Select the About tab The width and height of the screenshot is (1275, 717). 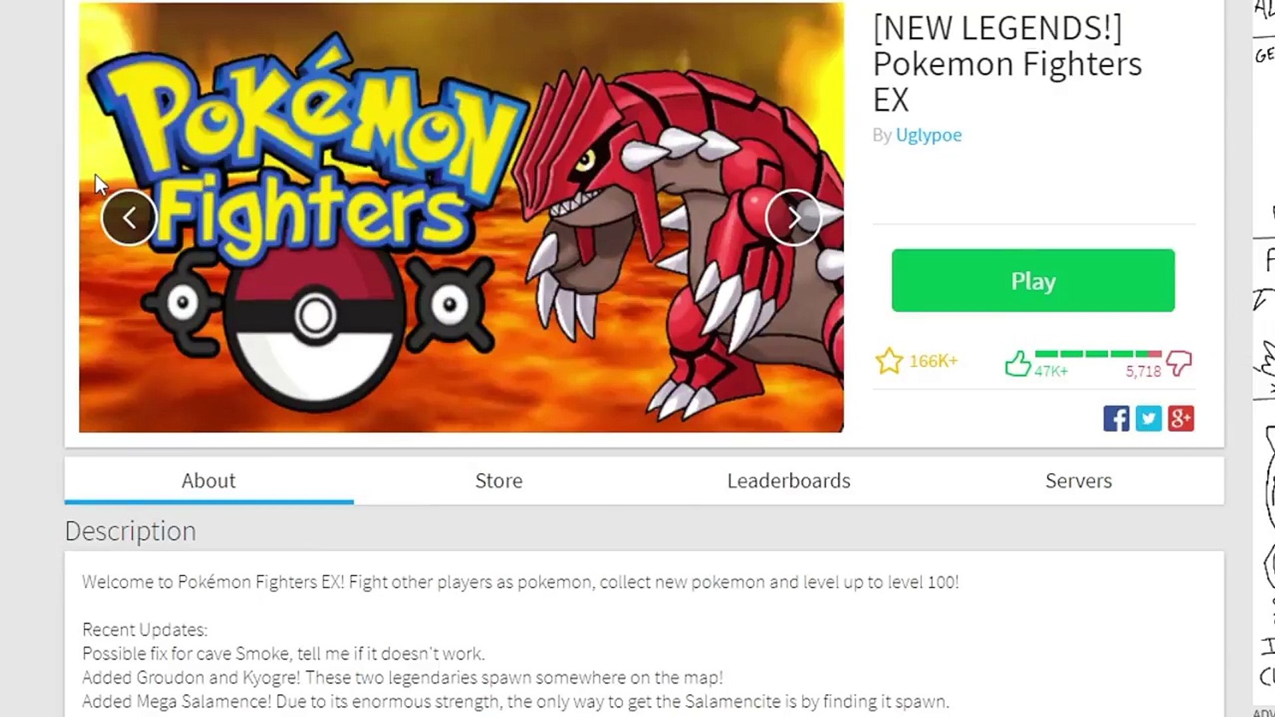209,481
